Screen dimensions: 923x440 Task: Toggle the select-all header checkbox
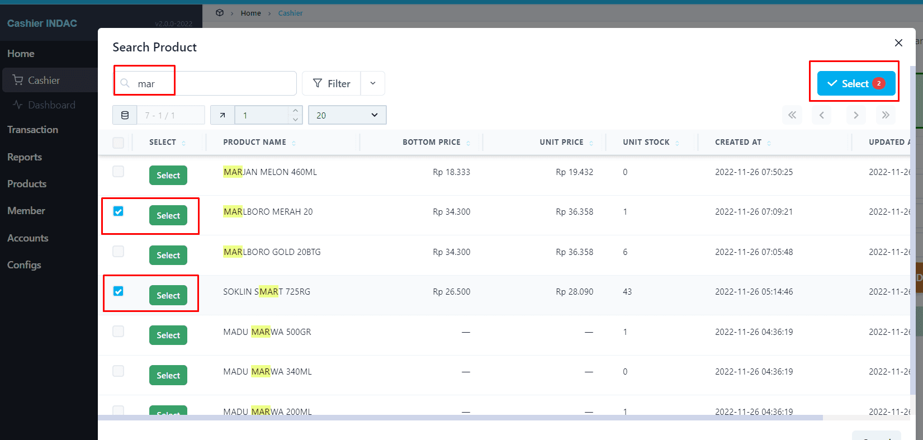click(118, 143)
